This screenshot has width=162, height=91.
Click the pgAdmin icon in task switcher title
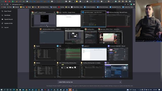[x=83, y=46]
